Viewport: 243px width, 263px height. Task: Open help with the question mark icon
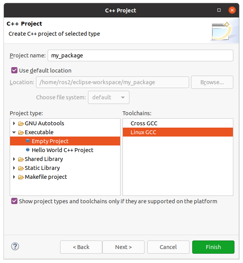click(15, 246)
